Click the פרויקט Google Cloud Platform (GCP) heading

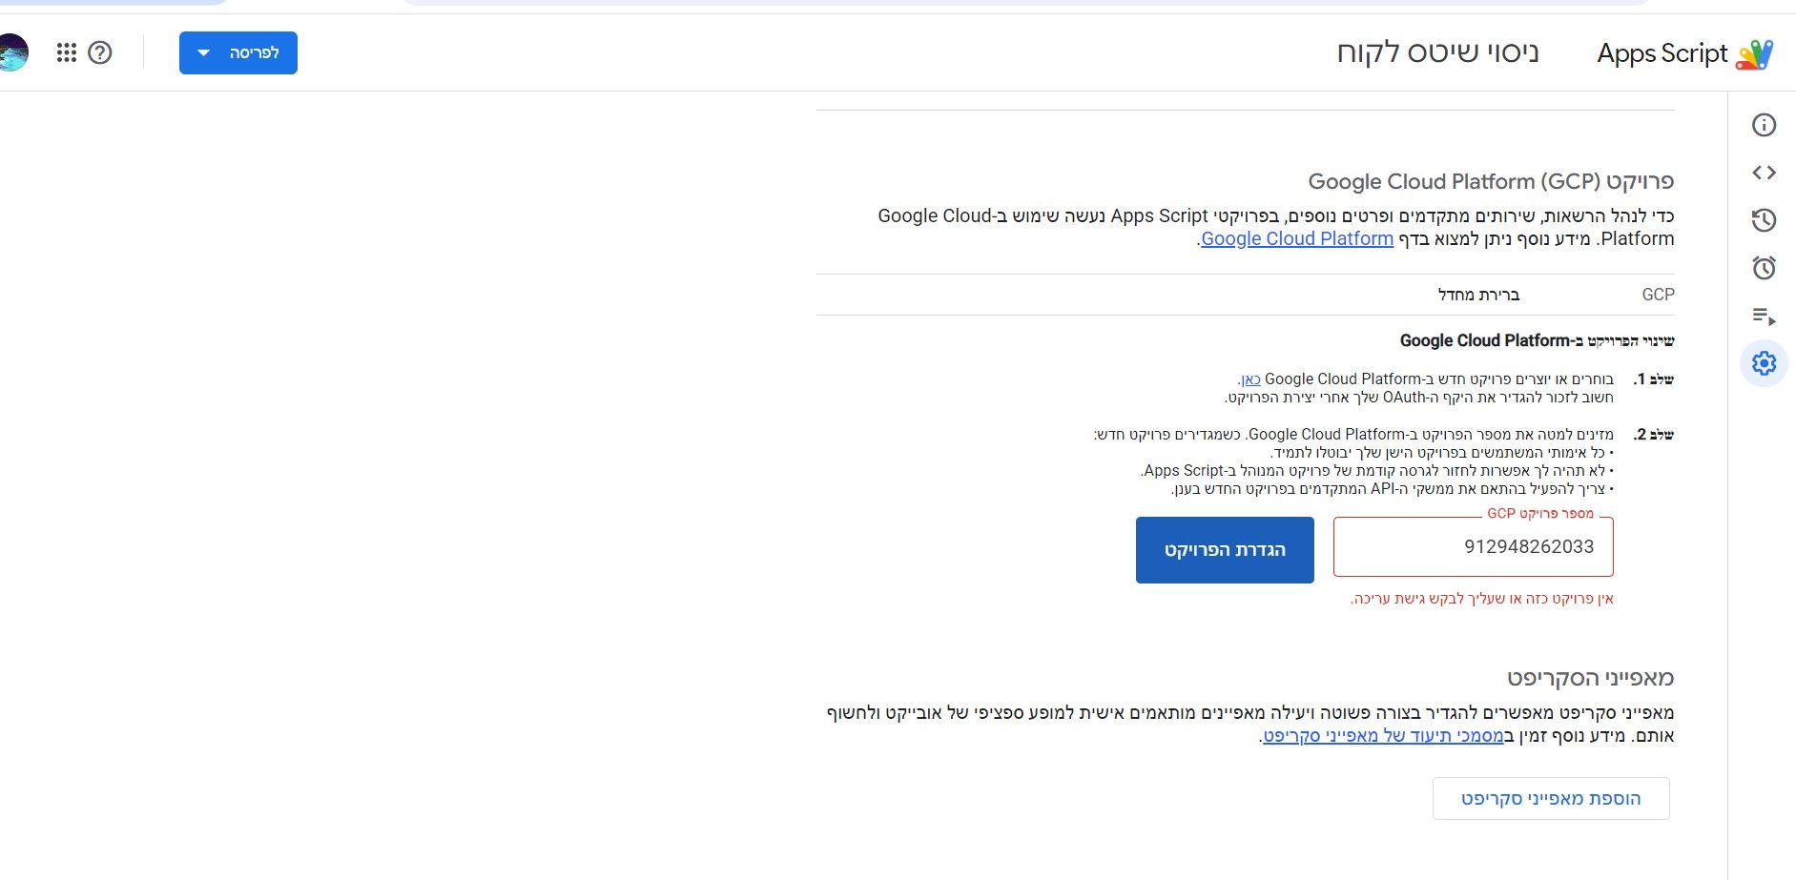click(x=1491, y=181)
